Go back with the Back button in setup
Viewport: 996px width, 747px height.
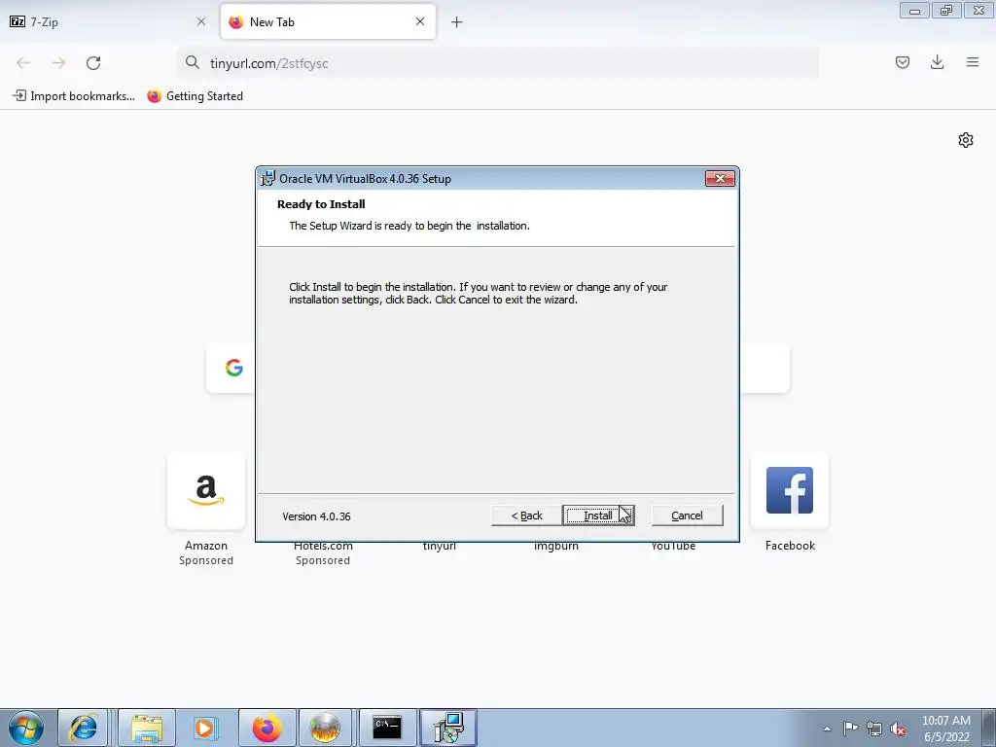click(526, 516)
